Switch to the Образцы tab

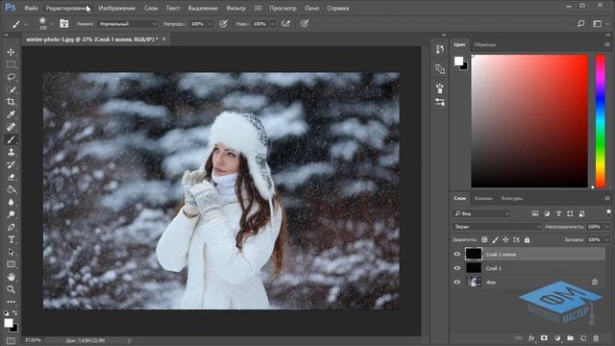(x=485, y=45)
